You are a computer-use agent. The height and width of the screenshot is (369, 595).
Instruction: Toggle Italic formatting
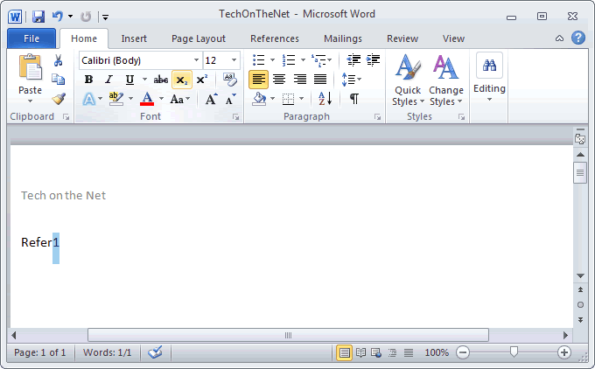109,80
